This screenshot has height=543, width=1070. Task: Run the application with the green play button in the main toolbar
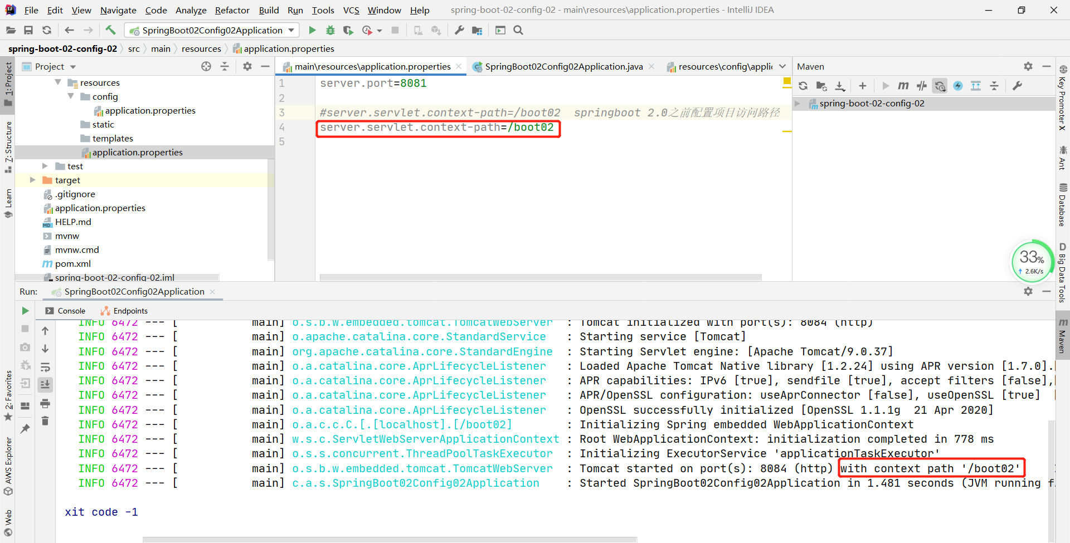point(312,30)
